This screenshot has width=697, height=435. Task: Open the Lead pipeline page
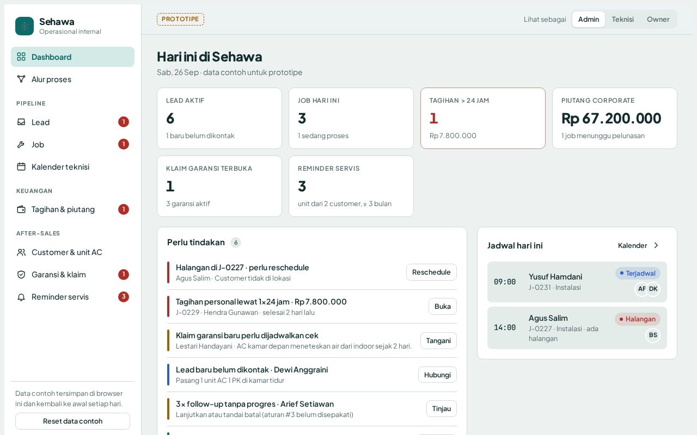pos(72,122)
